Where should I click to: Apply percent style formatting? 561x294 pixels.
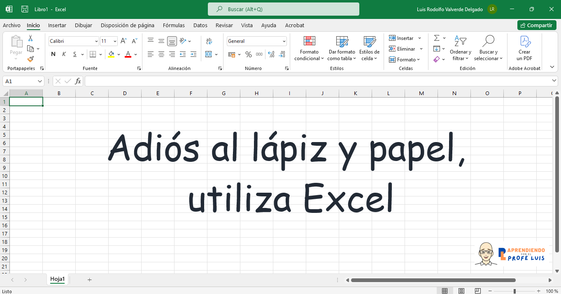248,54
